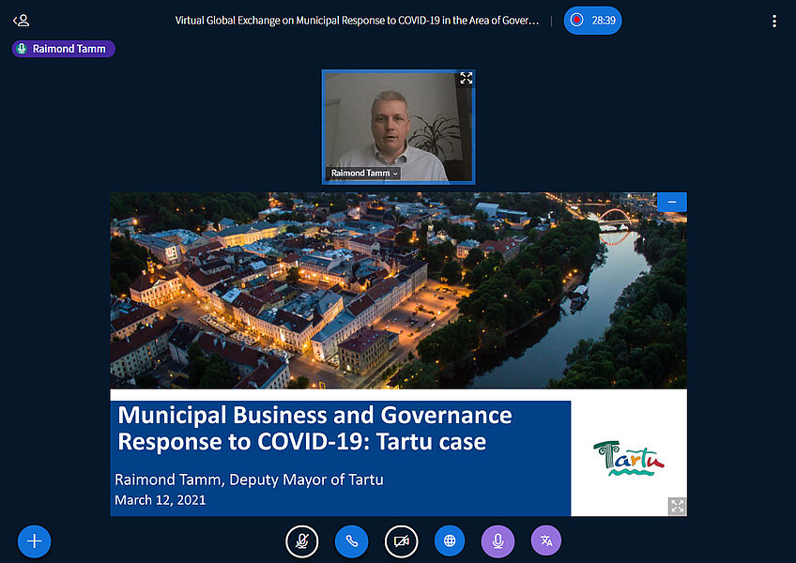Image resolution: width=796 pixels, height=563 pixels.
Task: Minimize the shared presentation with the minus button
Action: pyautogui.click(x=672, y=202)
